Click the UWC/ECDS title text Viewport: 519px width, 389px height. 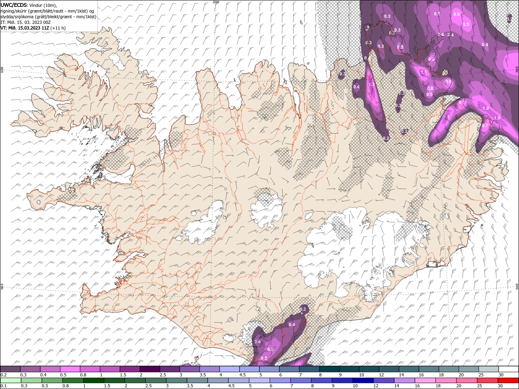(14, 5)
